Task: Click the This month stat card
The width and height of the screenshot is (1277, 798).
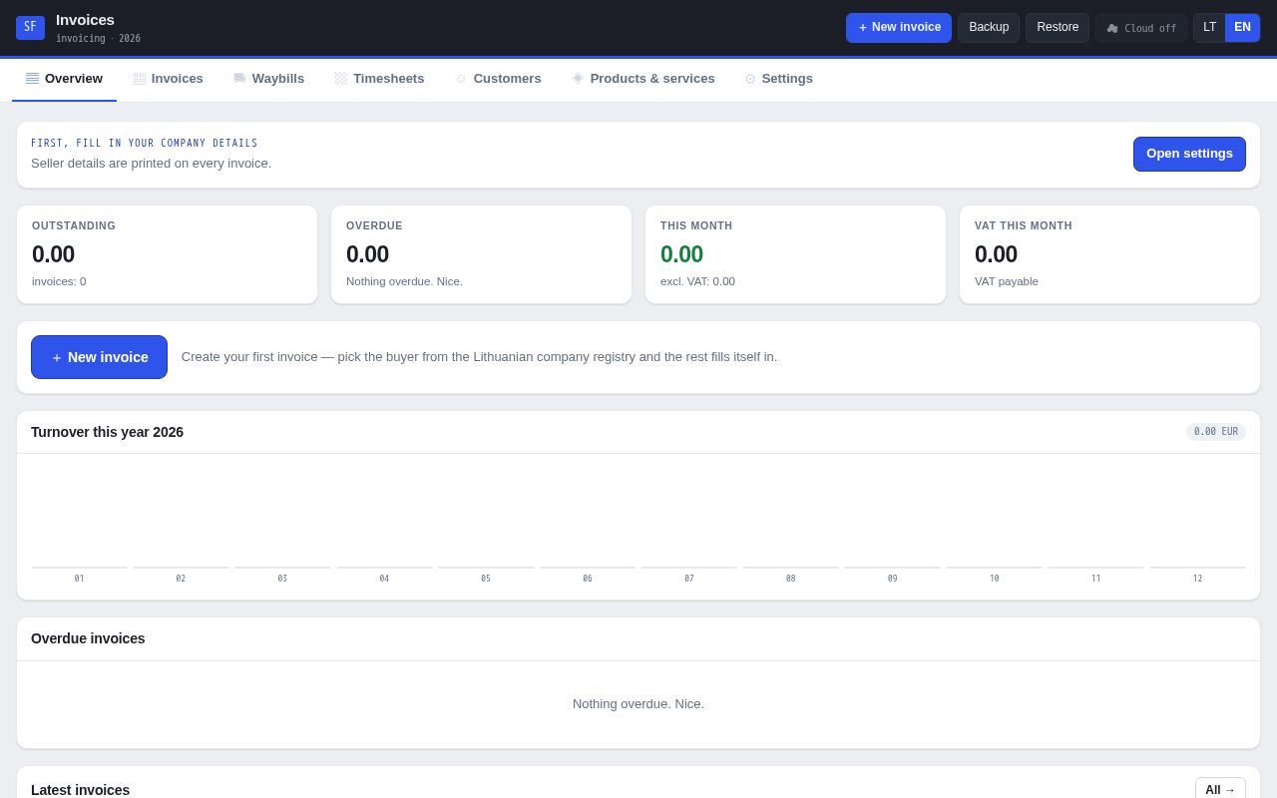Action: pyautogui.click(x=795, y=254)
